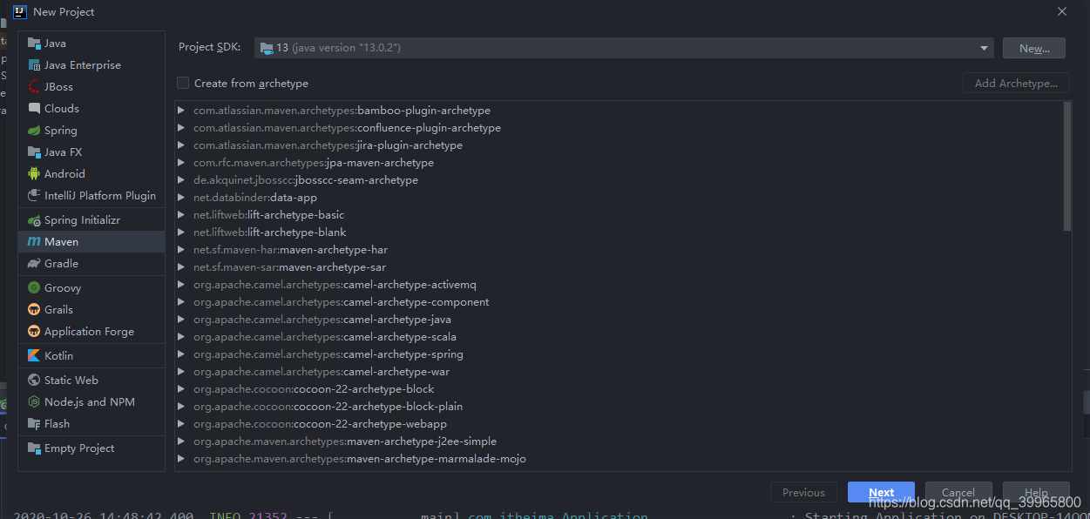Choose the Spring Initializr icon
This screenshot has width=1090, height=519.
tap(34, 220)
